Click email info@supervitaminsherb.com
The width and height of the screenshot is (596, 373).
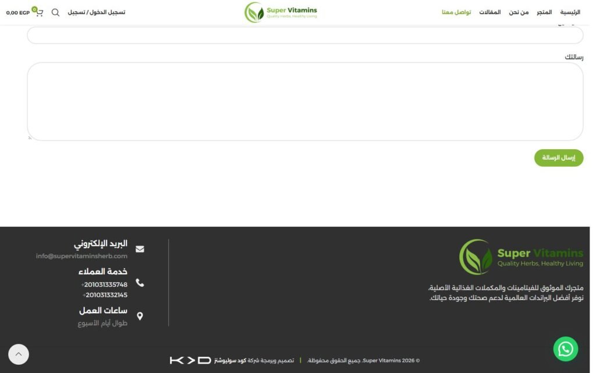click(x=81, y=256)
